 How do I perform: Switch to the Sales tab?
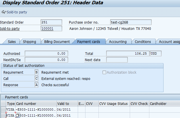(12, 42)
